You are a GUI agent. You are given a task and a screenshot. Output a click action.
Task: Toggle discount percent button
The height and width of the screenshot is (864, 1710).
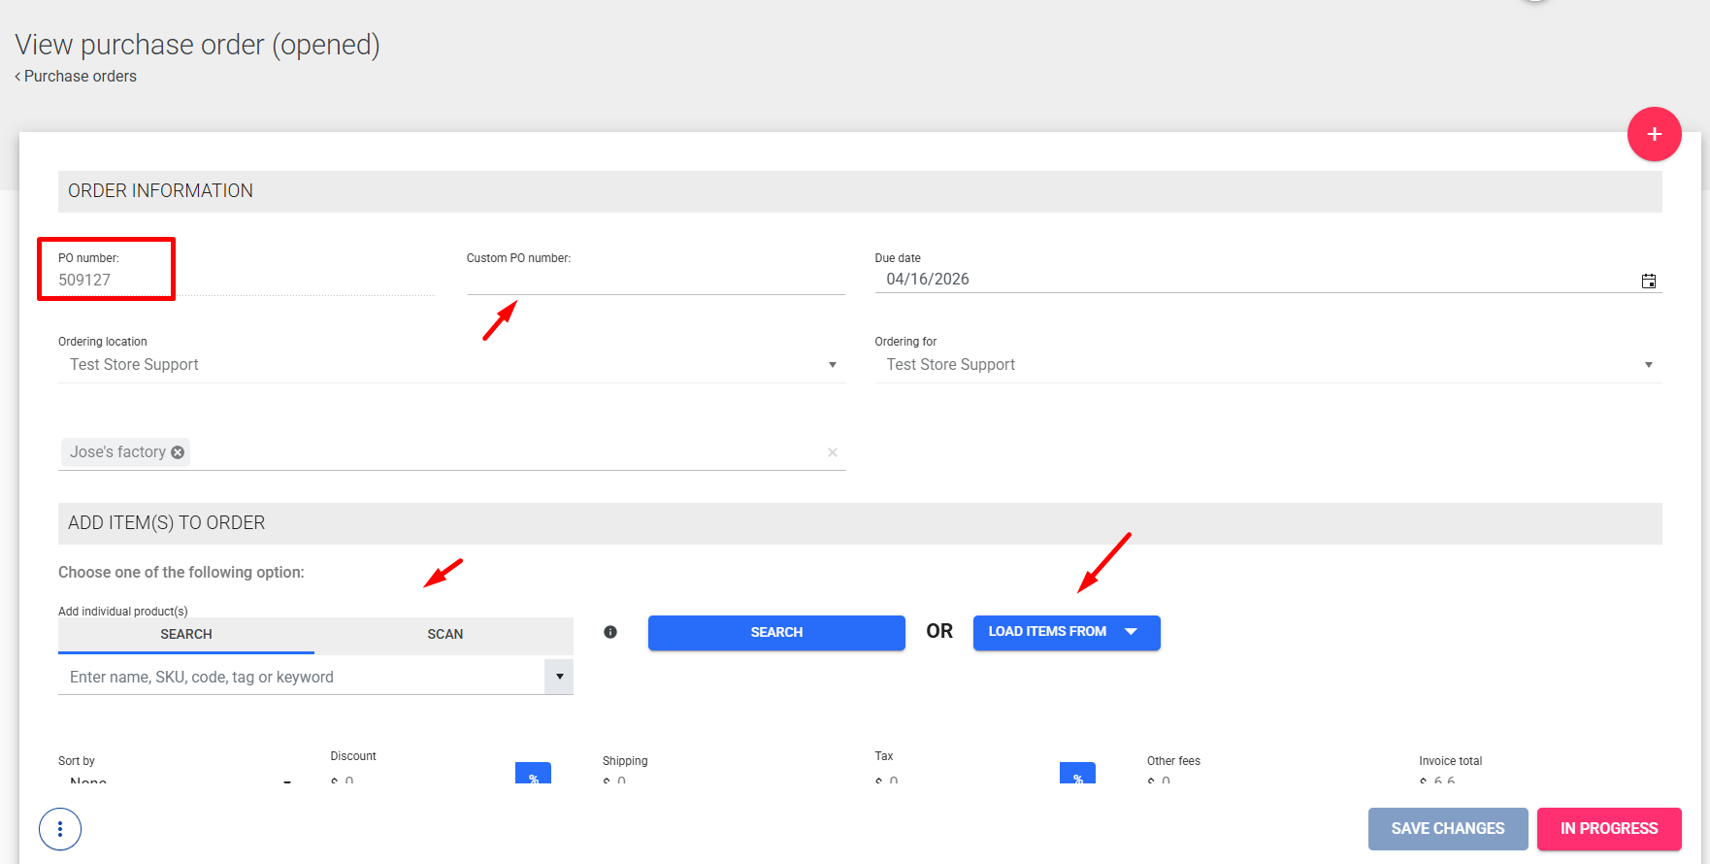[533, 775]
